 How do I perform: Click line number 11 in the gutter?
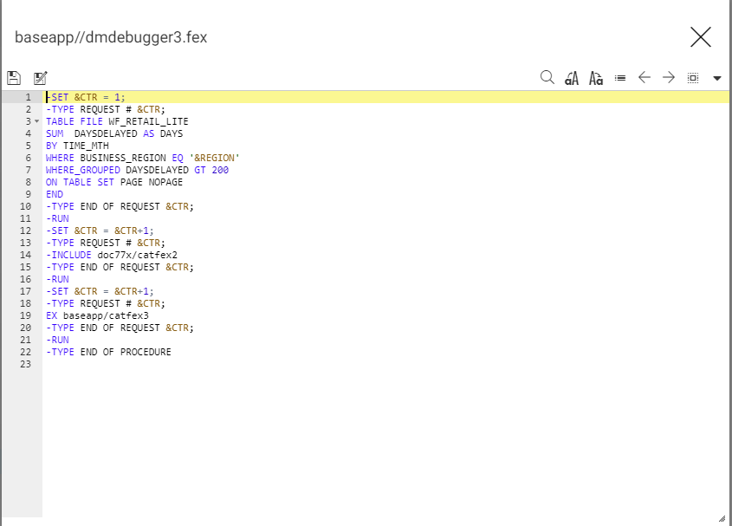(26, 218)
